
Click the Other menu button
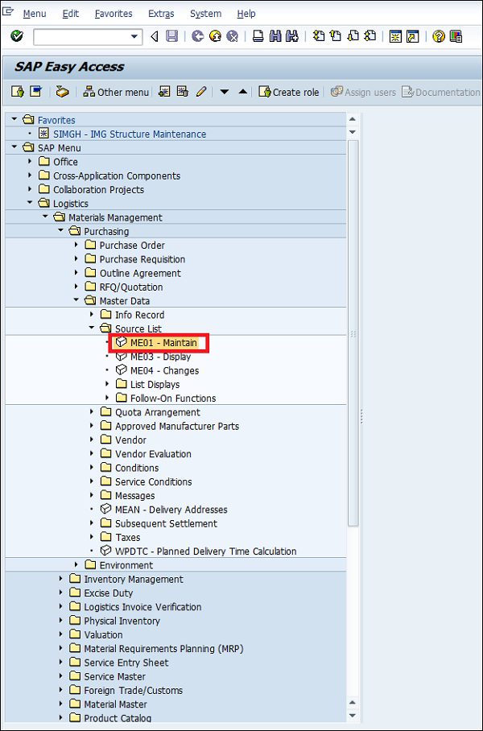pos(116,92)
